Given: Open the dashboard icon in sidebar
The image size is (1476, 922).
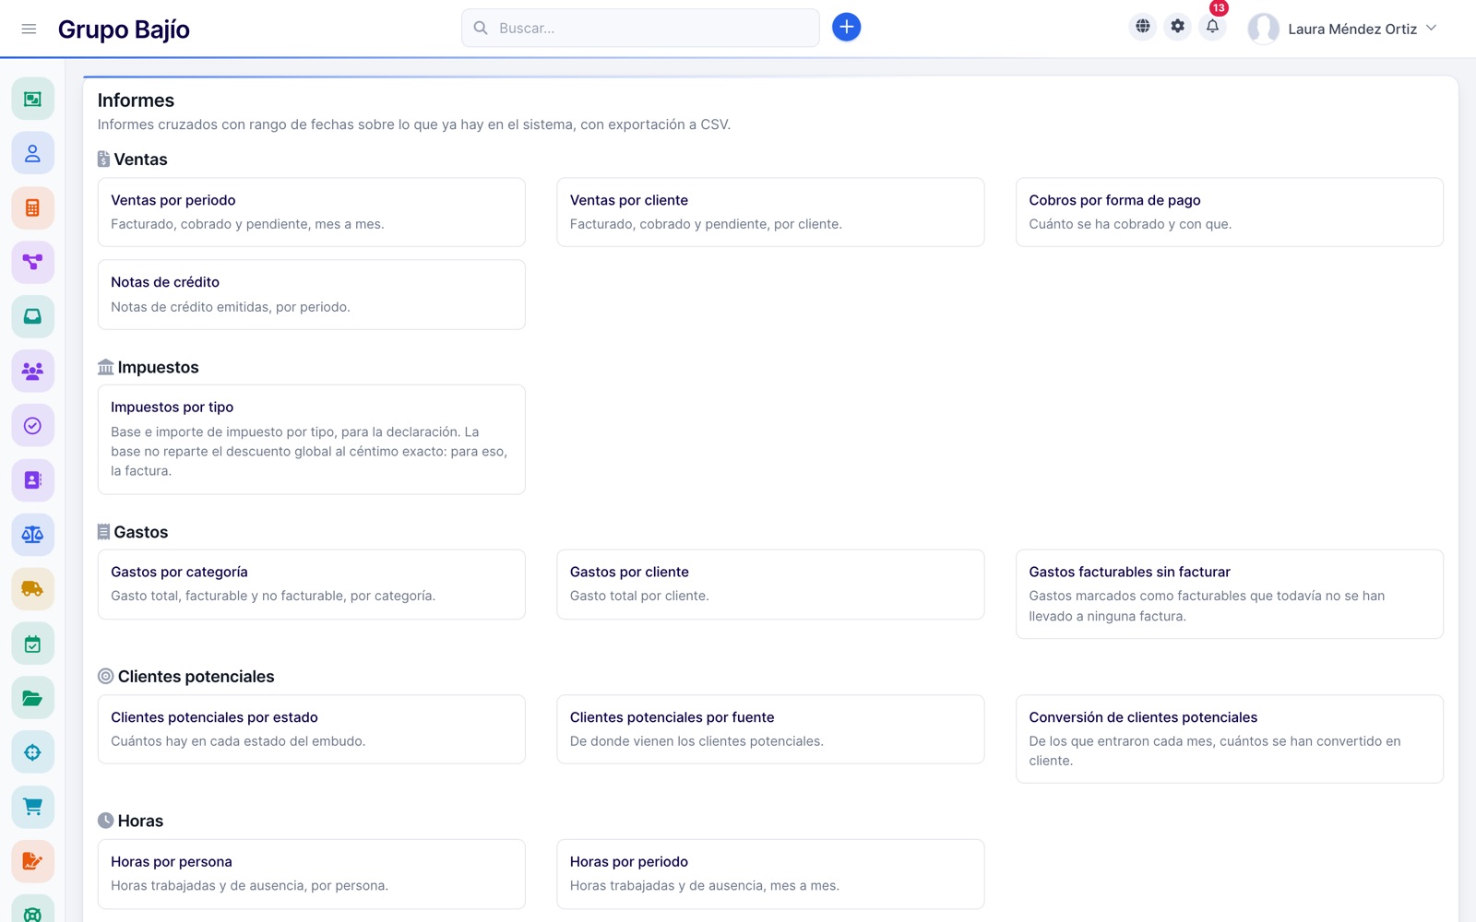Looking at the screenshot, I should coord(32,99).
